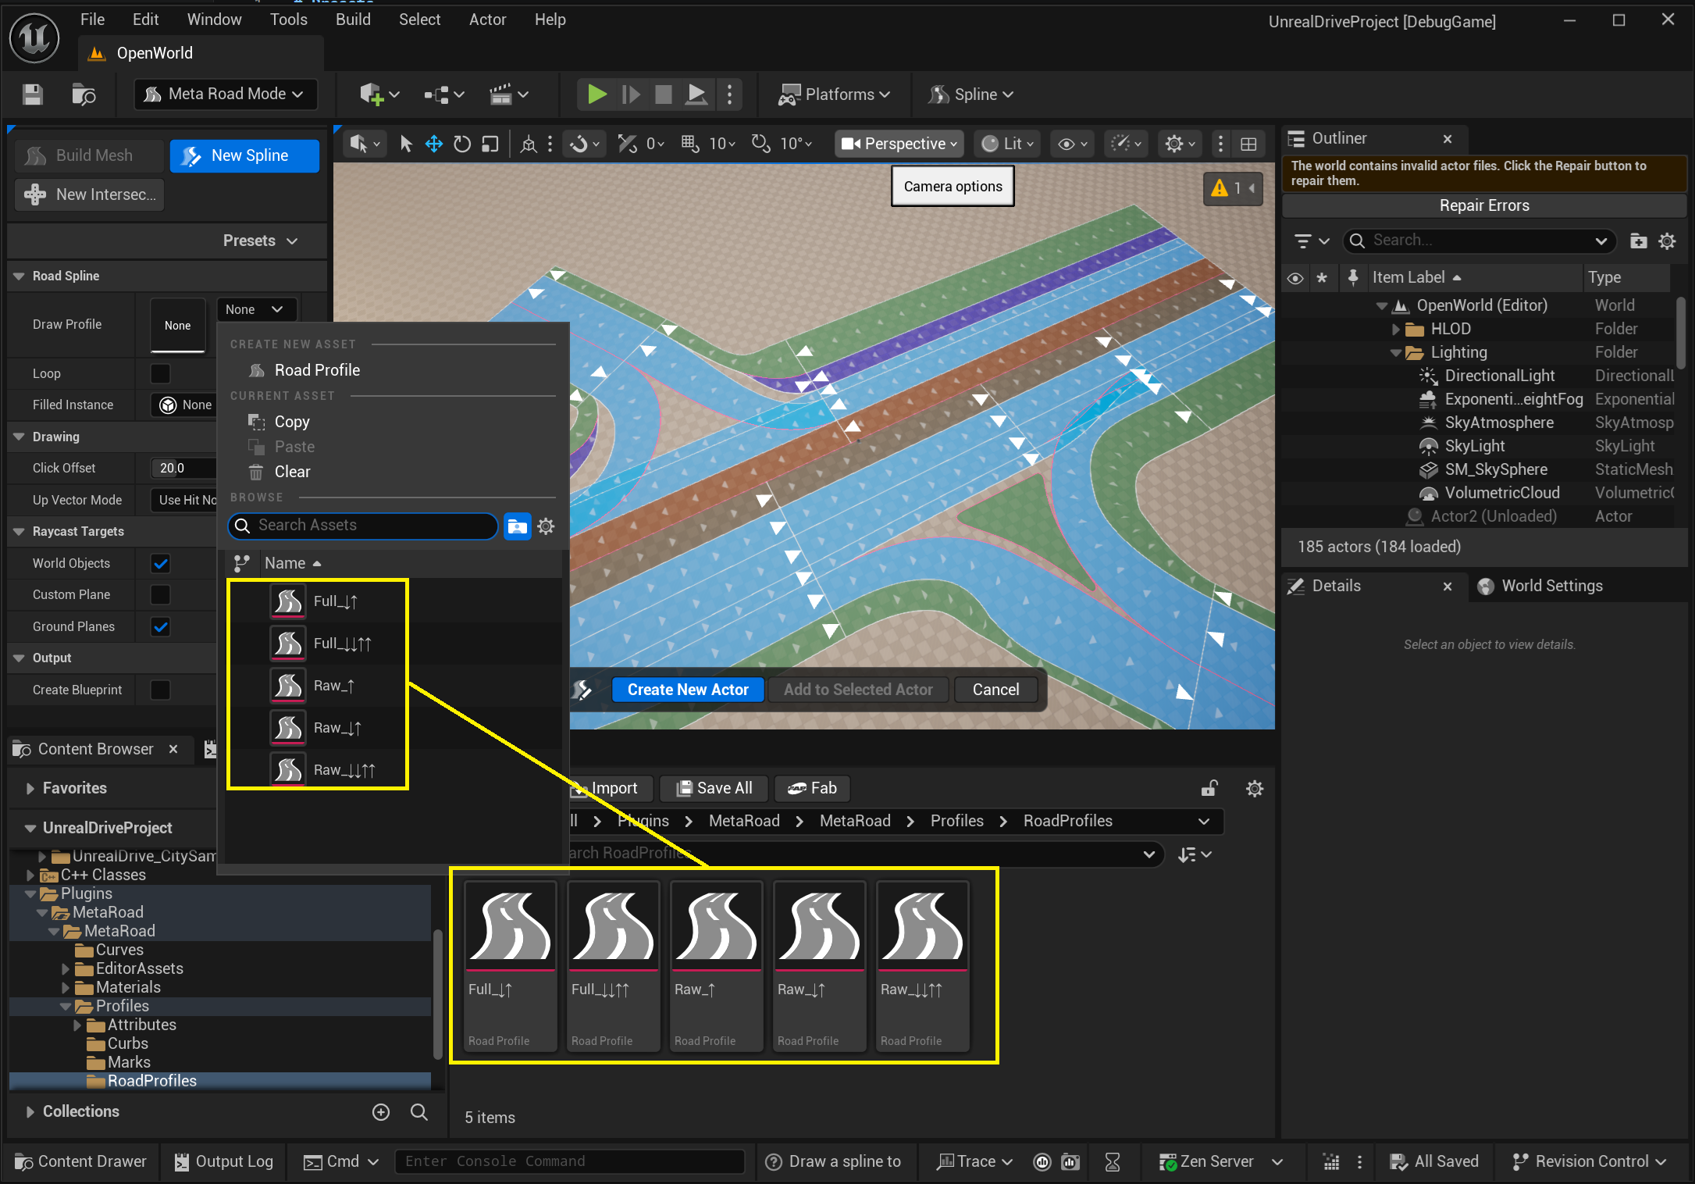This screenshot has width=1695, height=1184.
Task: Toggle the viewport layout grid icon
Action: (1248, 144)
